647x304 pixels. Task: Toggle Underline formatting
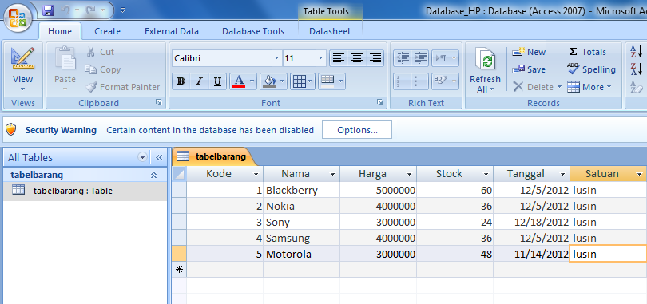[x=217, y=81]
